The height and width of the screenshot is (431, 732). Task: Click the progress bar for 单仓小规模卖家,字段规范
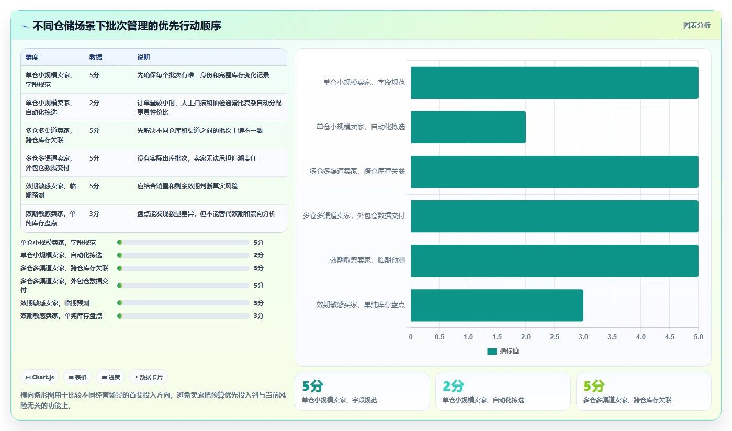click(x=183, y=242)
